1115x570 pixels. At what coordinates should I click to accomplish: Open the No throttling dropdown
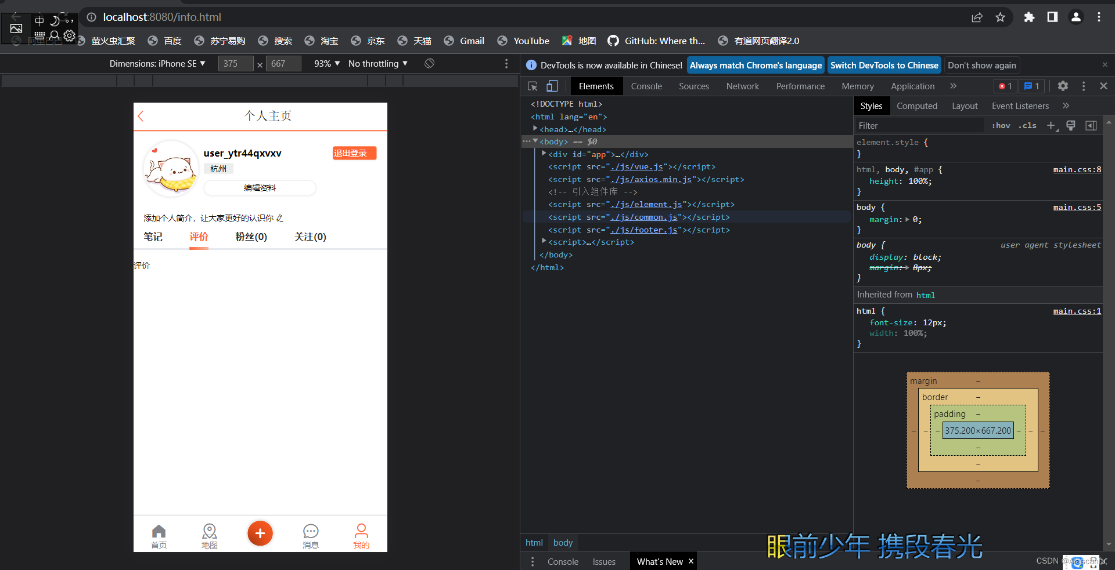tap(378, 63)
